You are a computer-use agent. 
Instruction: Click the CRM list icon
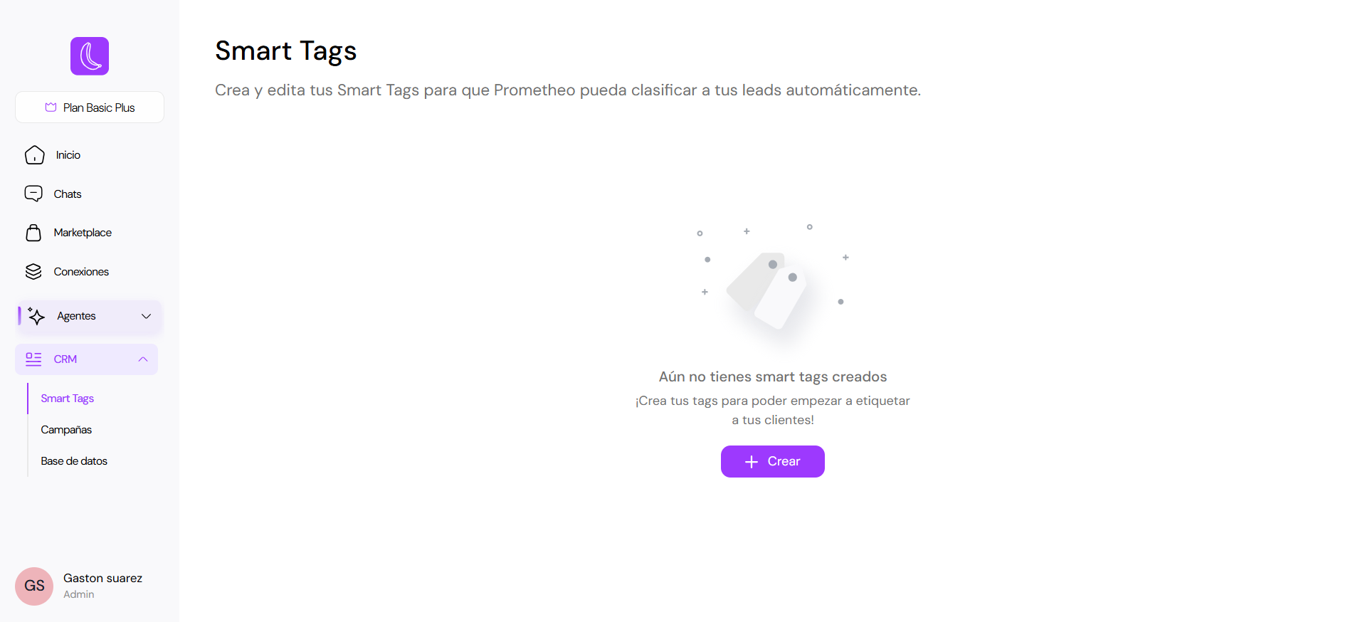(33, 359)
